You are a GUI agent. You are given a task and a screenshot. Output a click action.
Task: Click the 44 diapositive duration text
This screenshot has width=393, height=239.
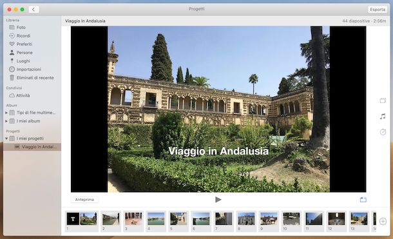pos(364,21)
